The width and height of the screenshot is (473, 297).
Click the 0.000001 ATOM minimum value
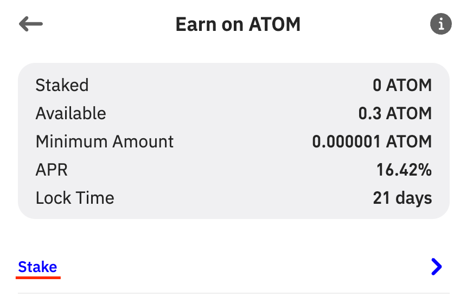372,141
